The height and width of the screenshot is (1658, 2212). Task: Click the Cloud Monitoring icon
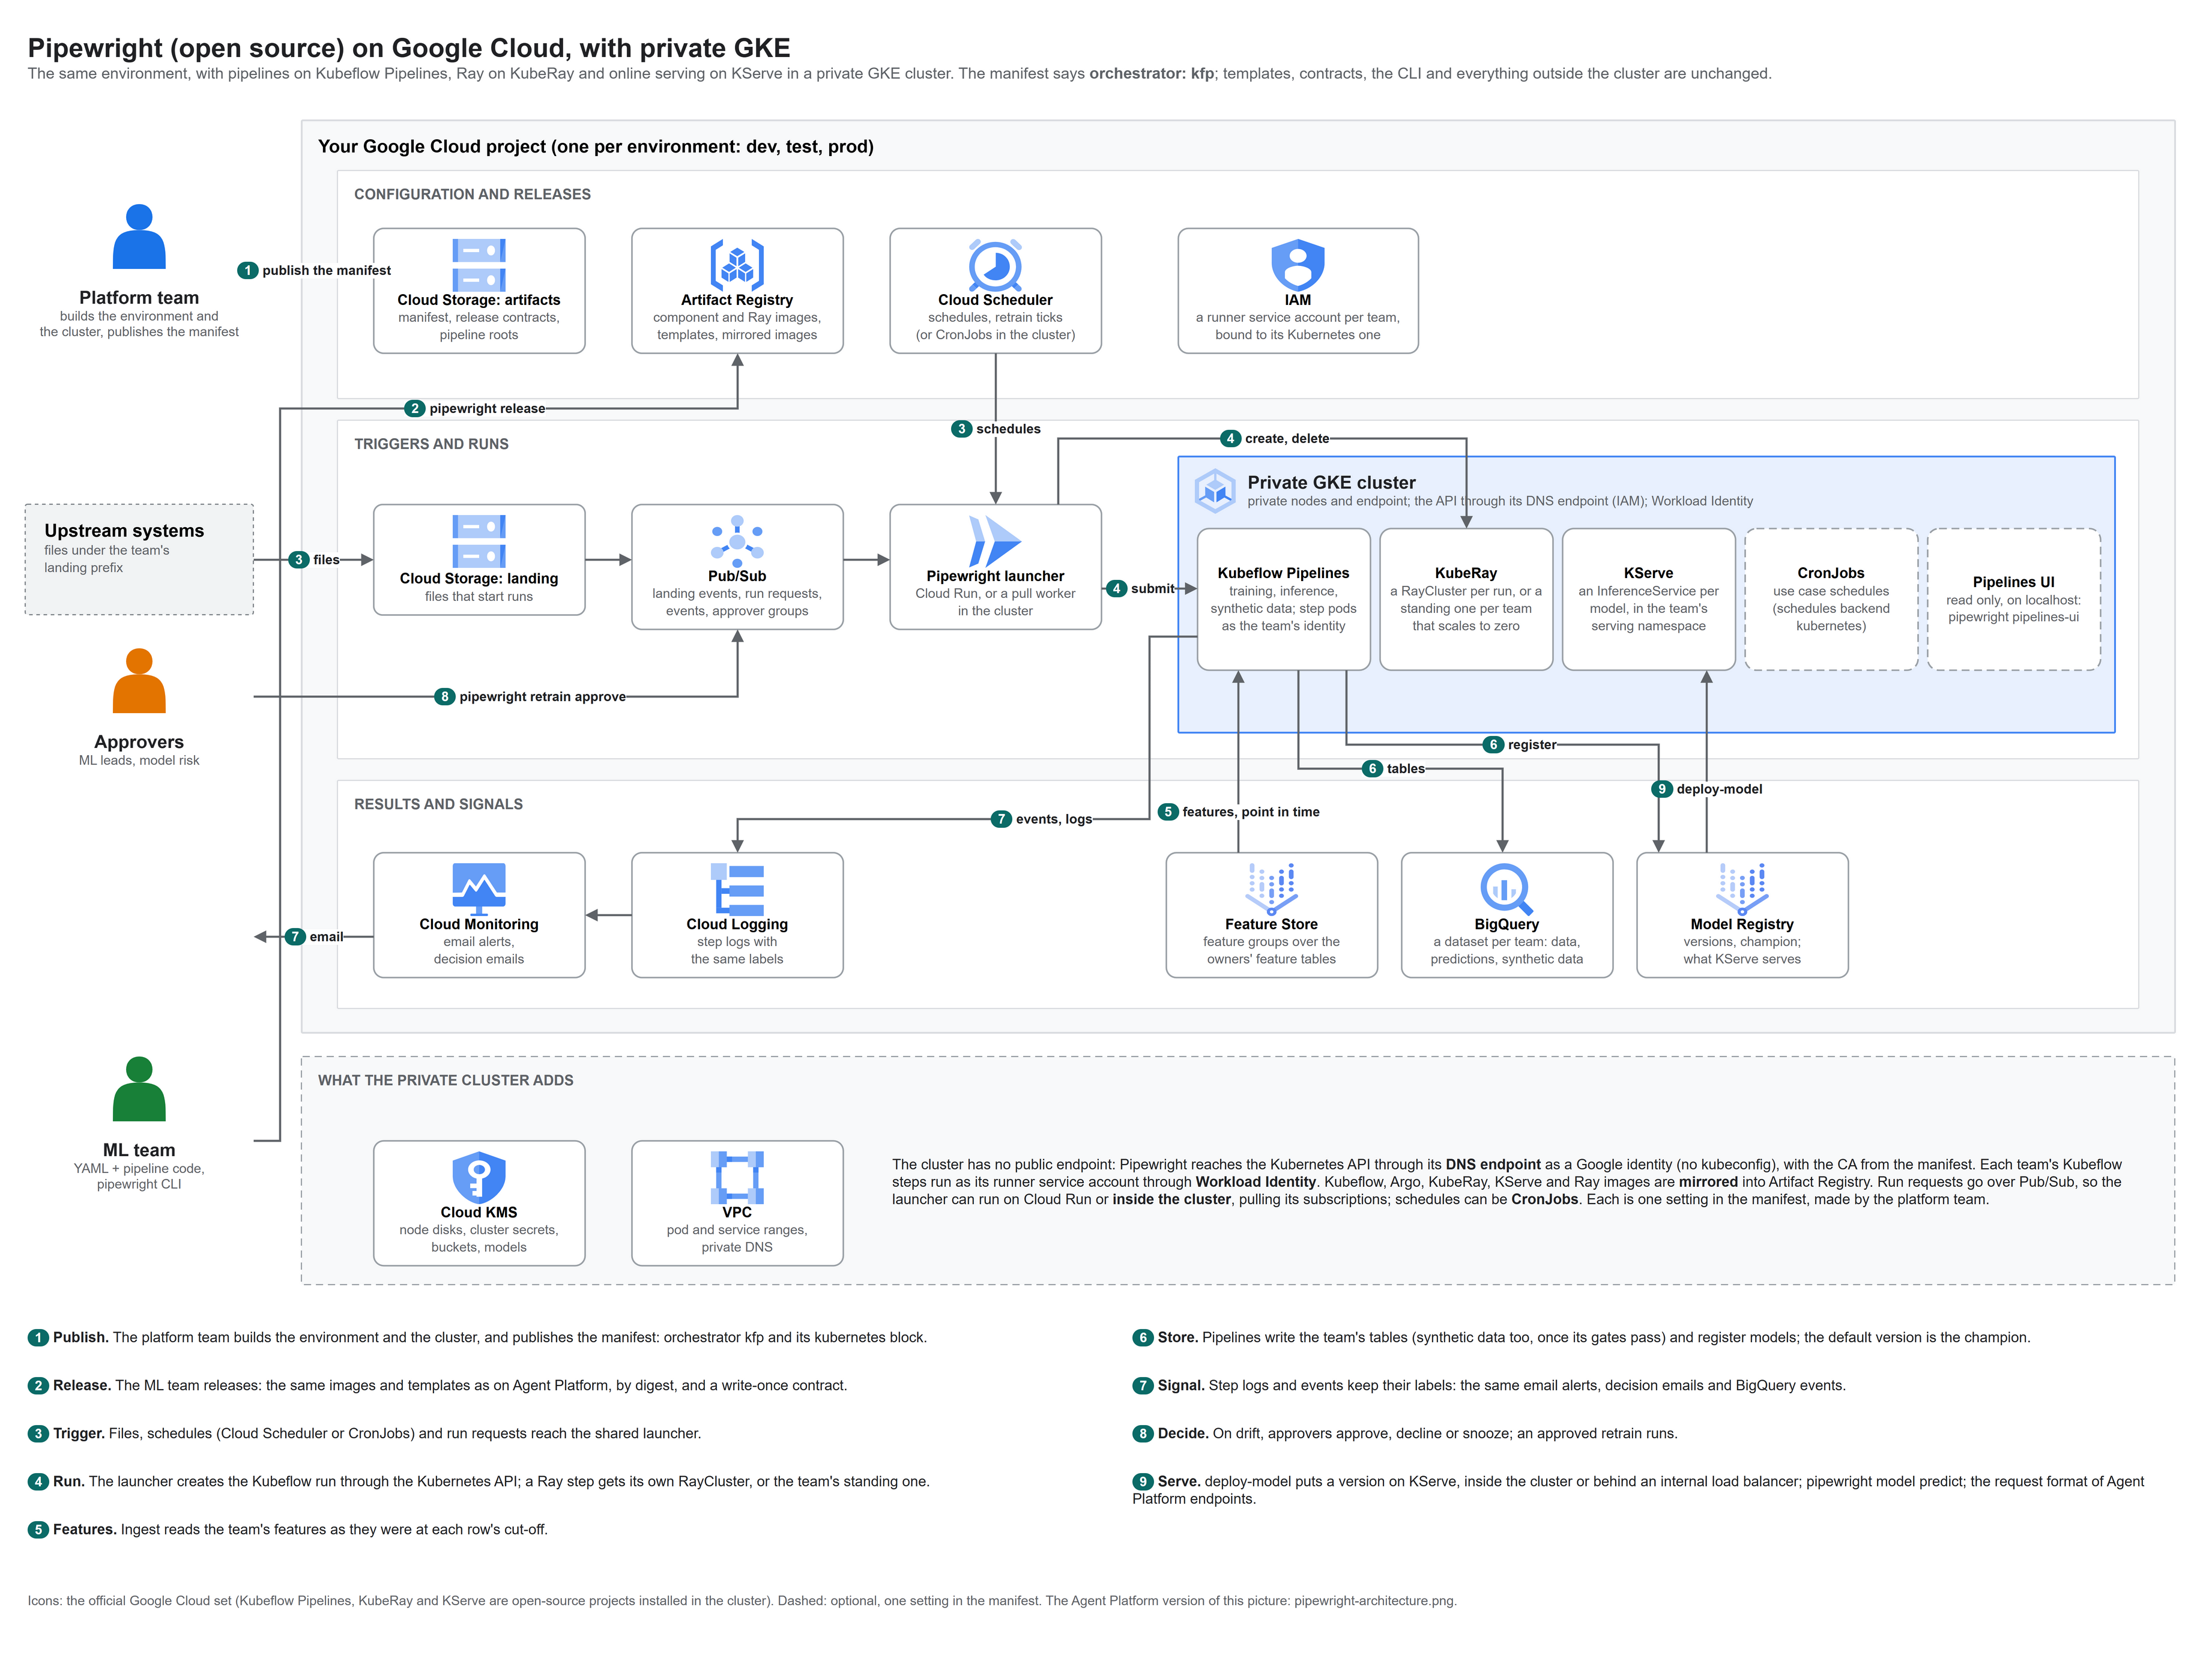[x=478, y=889]
